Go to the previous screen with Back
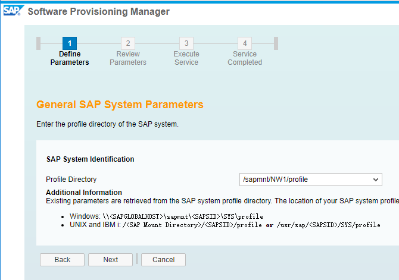 coord(62,260)
